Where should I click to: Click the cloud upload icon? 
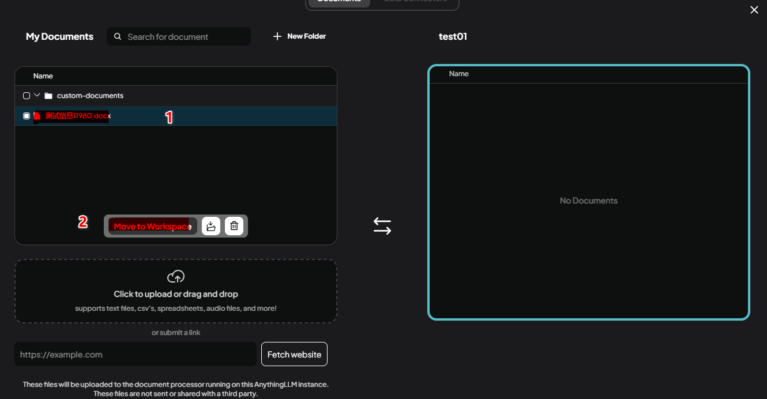[176, 277]
